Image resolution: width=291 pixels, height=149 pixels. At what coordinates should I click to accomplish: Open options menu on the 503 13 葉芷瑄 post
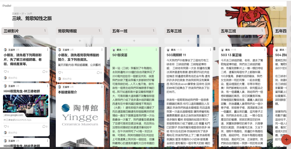(x=265, y=50)
